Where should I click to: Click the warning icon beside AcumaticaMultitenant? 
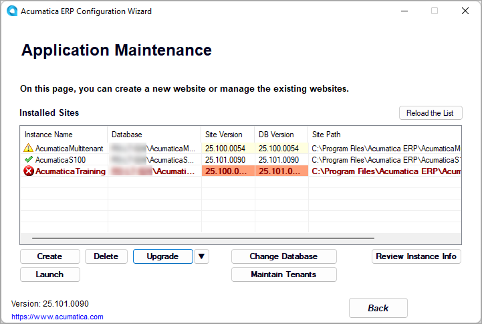click(28, 148)
